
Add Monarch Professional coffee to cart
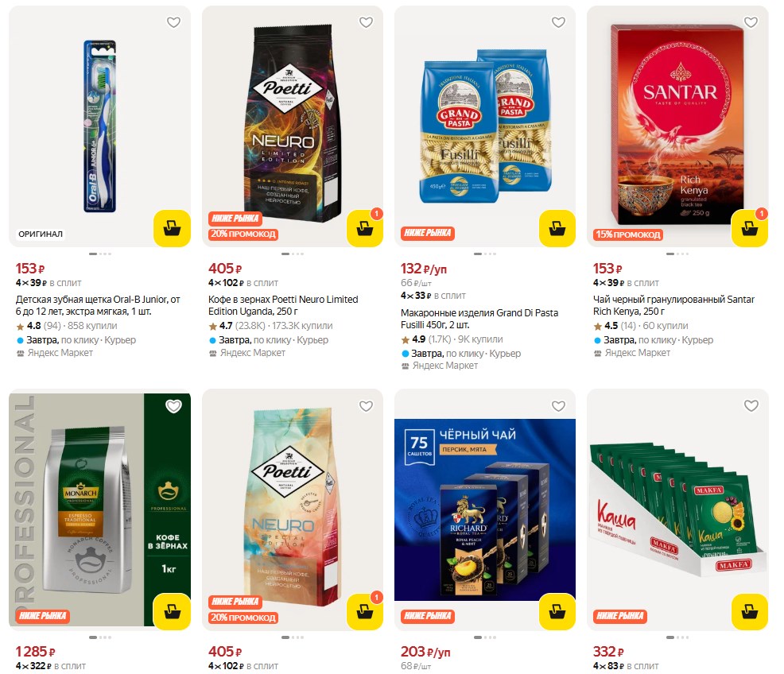(172, 611)
